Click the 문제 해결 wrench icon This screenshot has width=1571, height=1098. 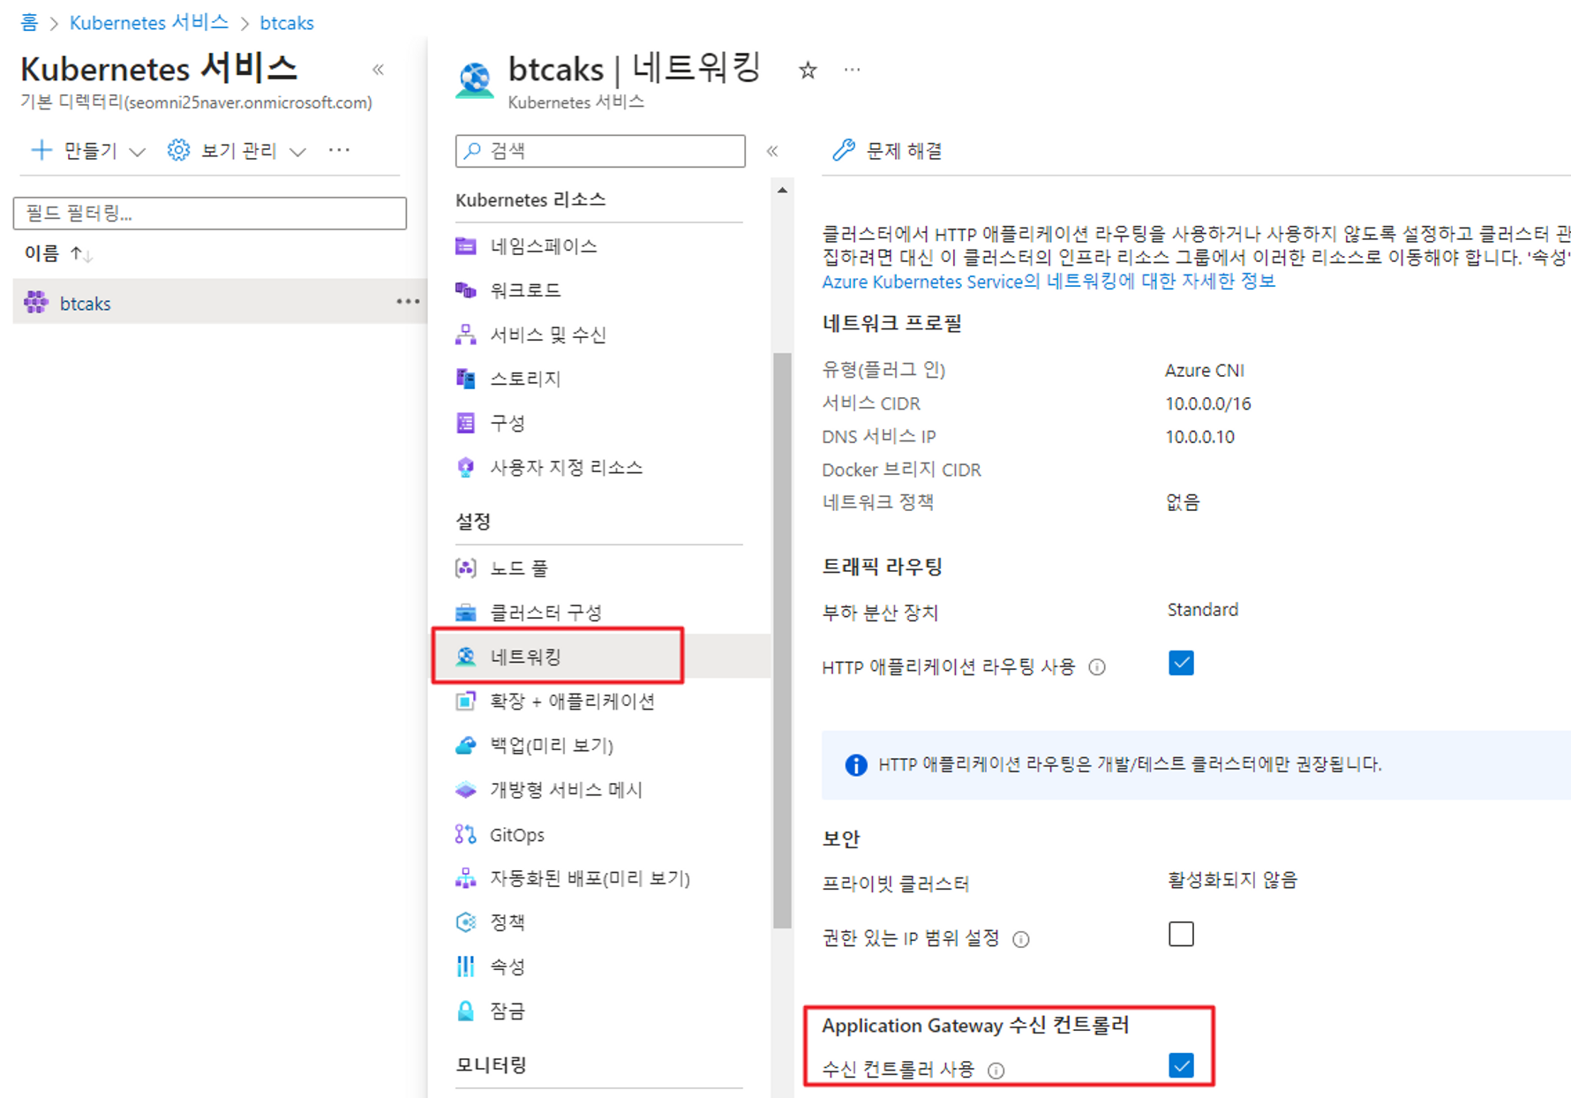pyautogui.click(x=844, y=150)
